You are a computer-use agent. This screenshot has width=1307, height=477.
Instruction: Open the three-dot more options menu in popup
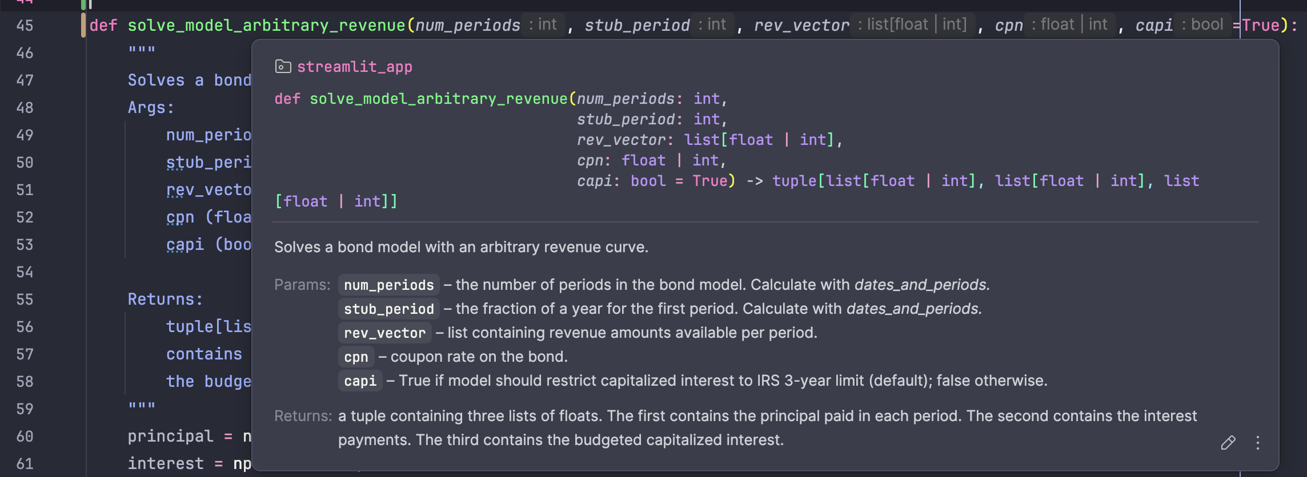click(x=1258, y=443)
